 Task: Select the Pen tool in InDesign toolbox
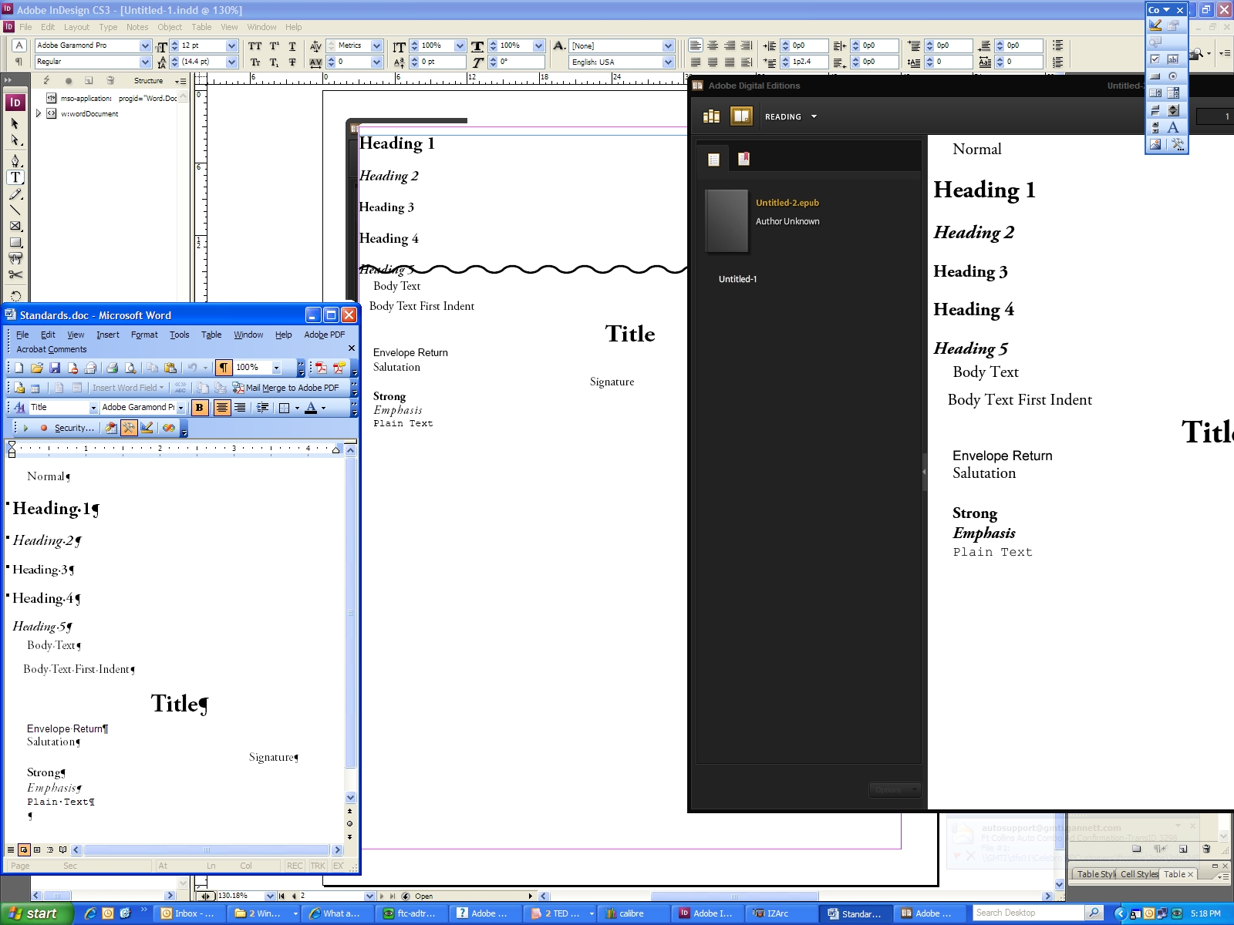[15, 160]
